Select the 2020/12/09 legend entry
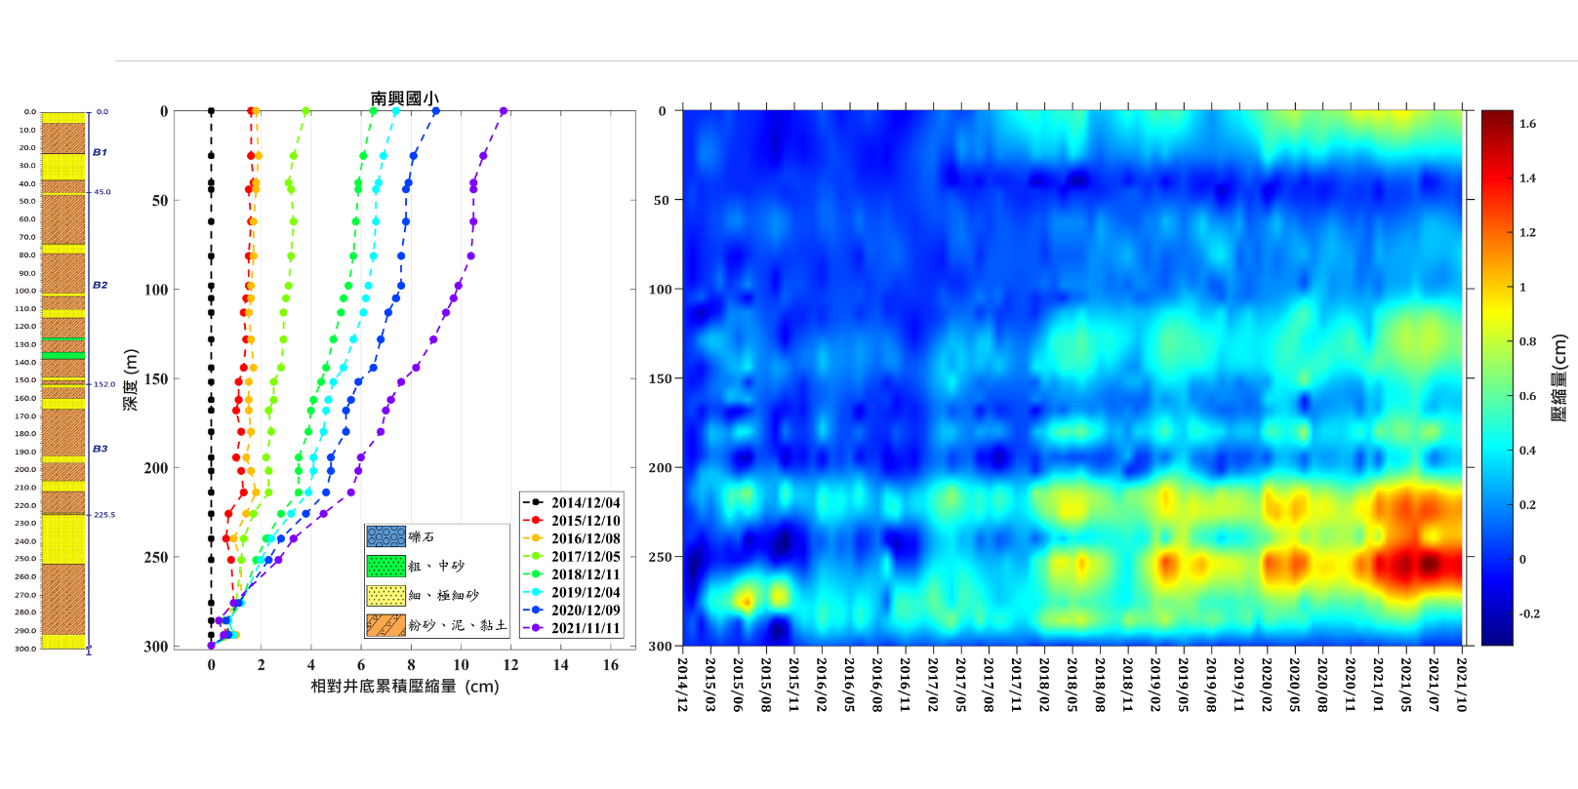The height and width of the screenshot is (789, 1578). pos(585,611)
